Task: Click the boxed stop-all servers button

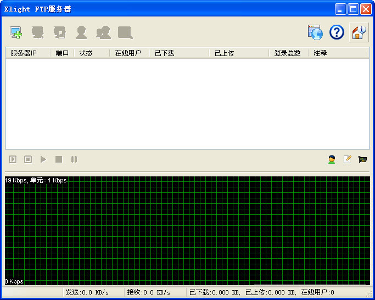Action: click(28, 159)
